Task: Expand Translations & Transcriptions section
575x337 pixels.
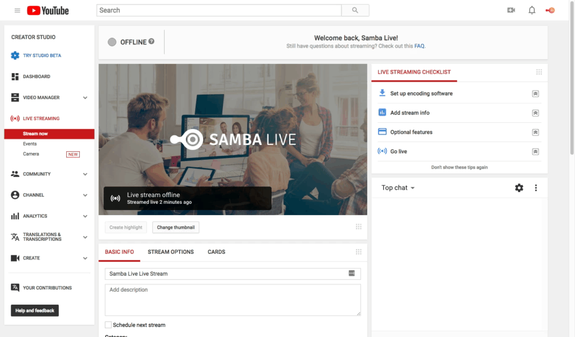Action: tap(85, 237)
